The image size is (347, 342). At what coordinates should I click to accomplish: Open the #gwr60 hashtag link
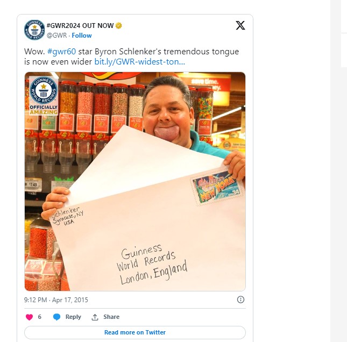coord(61,52)
